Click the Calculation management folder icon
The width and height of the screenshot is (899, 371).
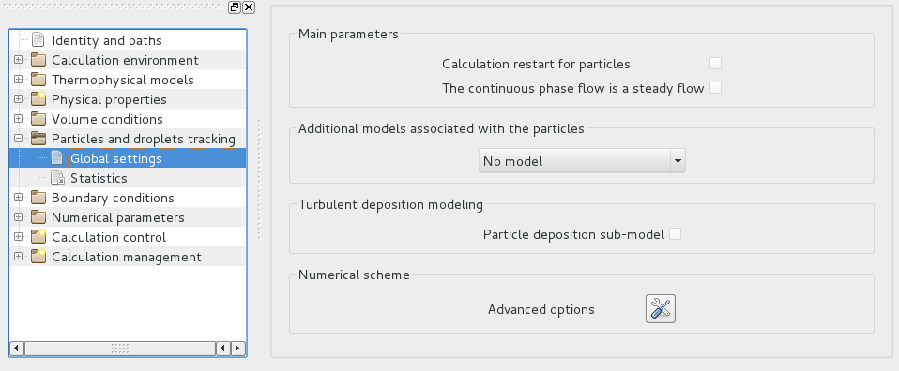[38, 256]
